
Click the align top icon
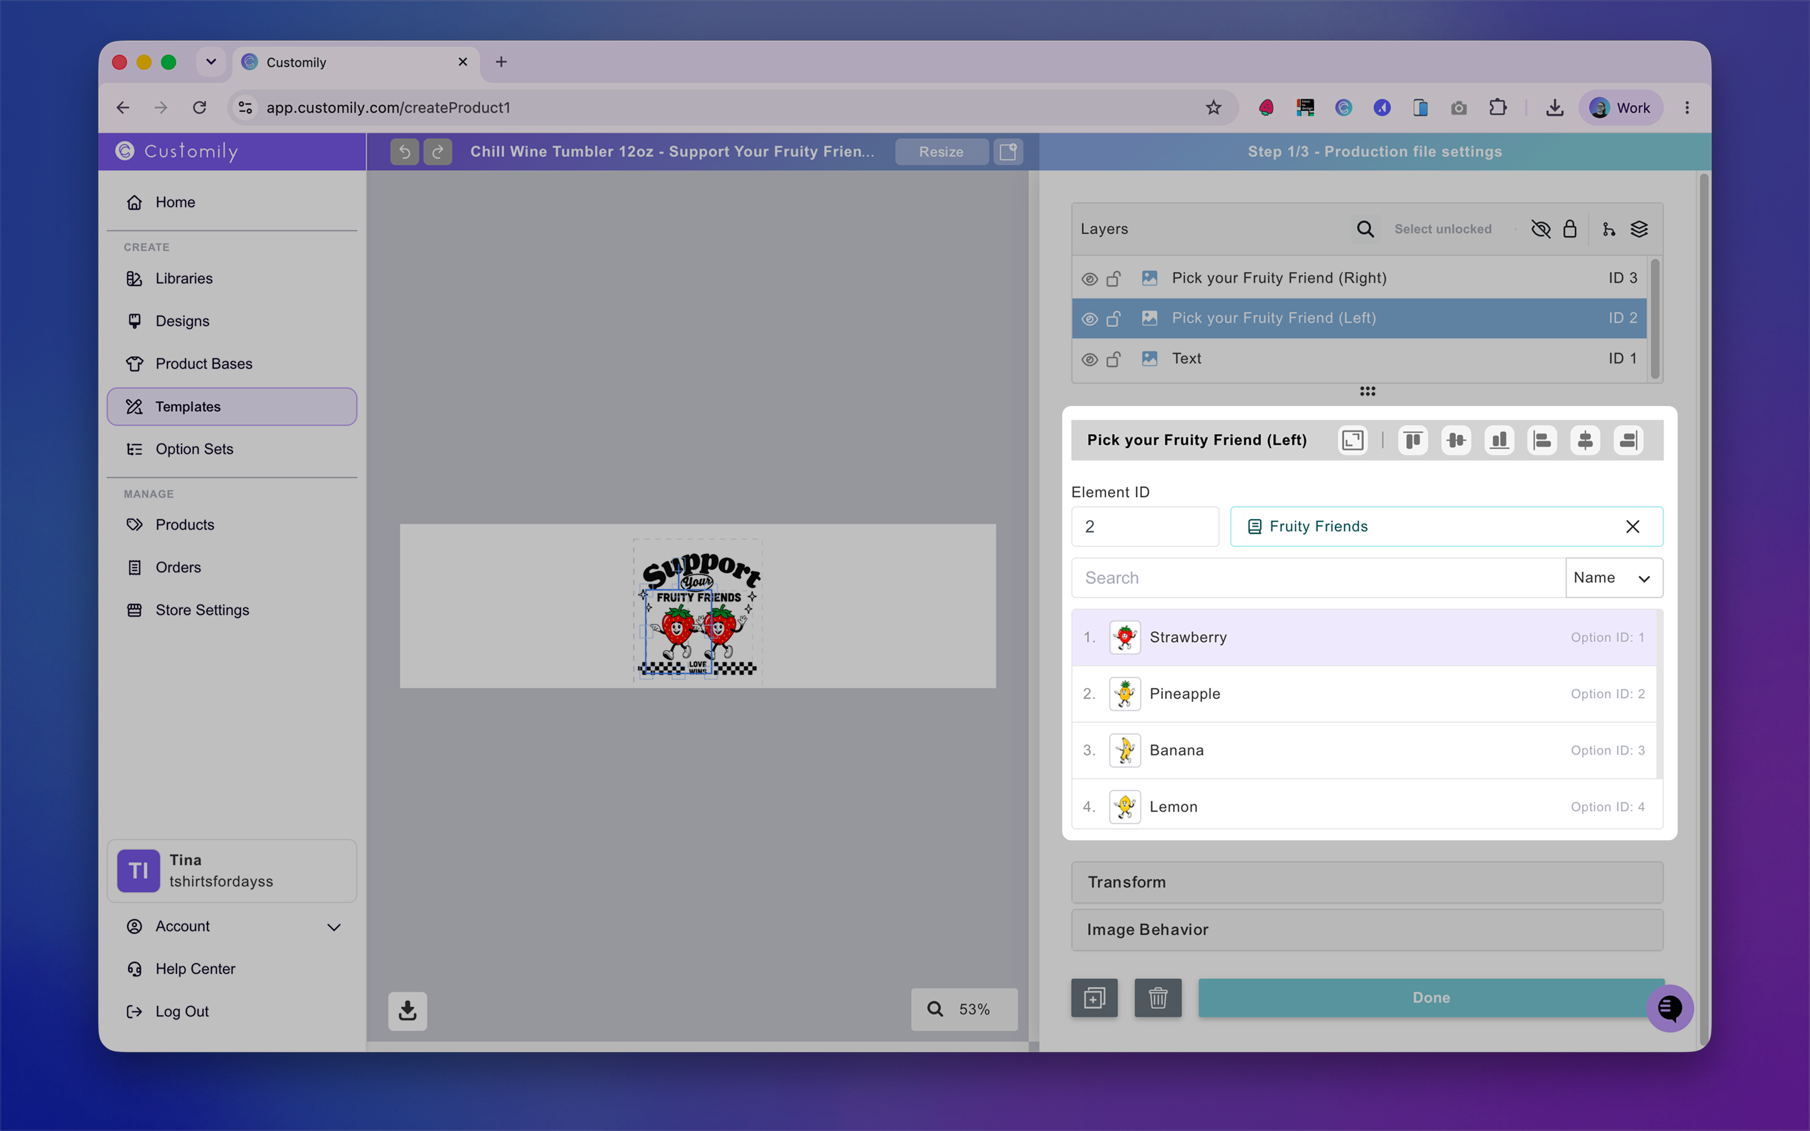(1413, 440)
